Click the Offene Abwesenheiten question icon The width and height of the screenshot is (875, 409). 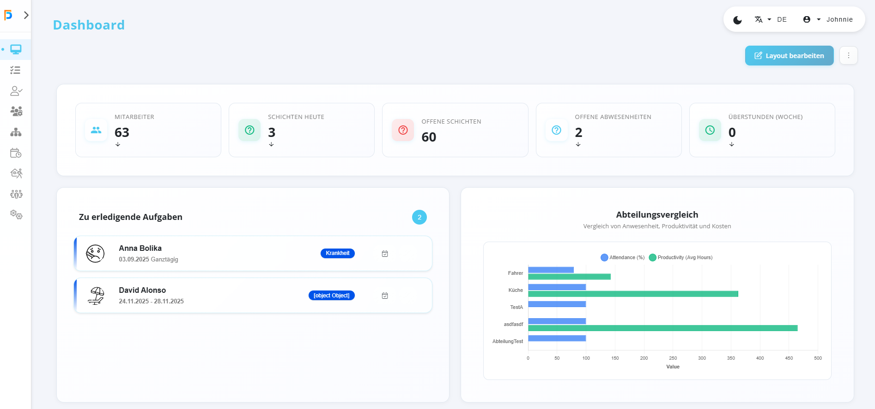(556, 130)
